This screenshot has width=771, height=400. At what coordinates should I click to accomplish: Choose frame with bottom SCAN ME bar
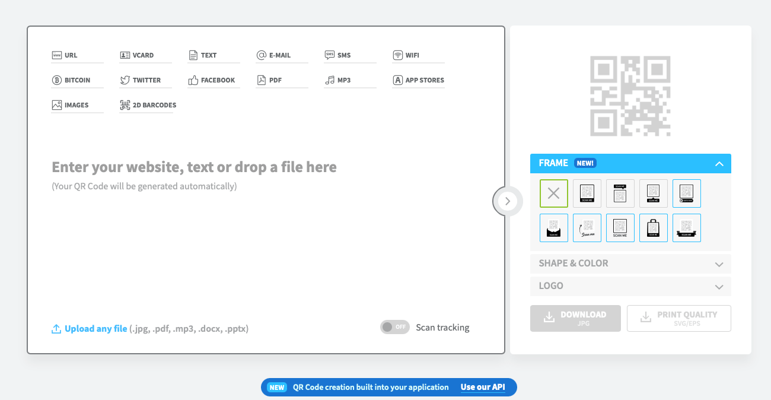pyautogui.click(x=587, y=193)
